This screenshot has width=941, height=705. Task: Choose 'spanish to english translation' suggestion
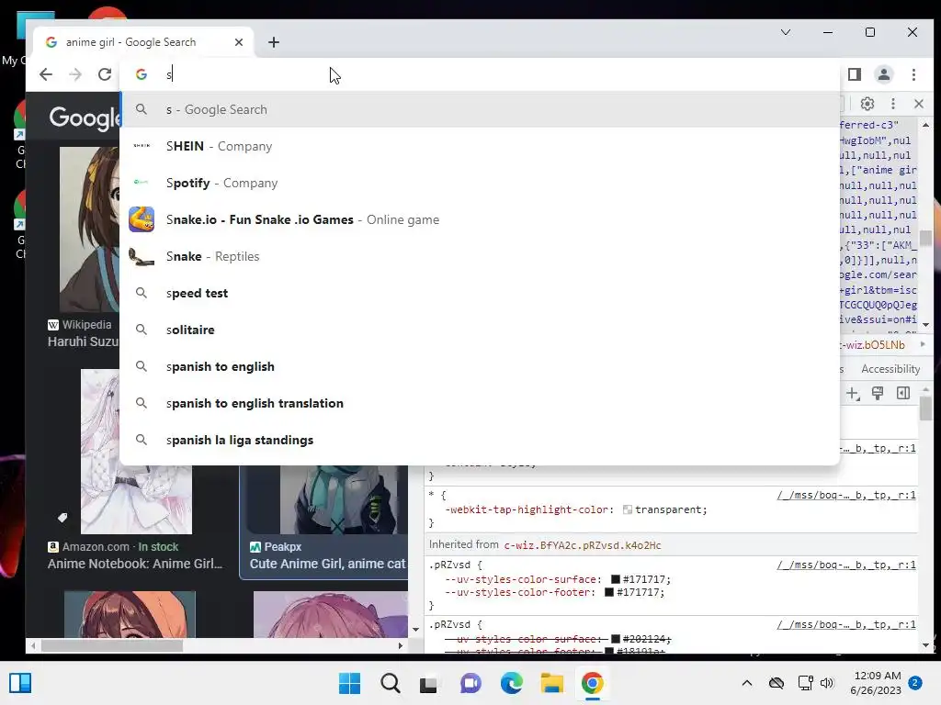[x=480, y=403]
